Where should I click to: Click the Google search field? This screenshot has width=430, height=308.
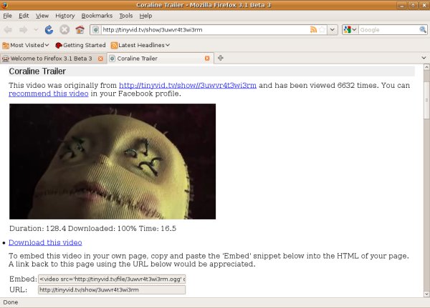coord(388,29)
